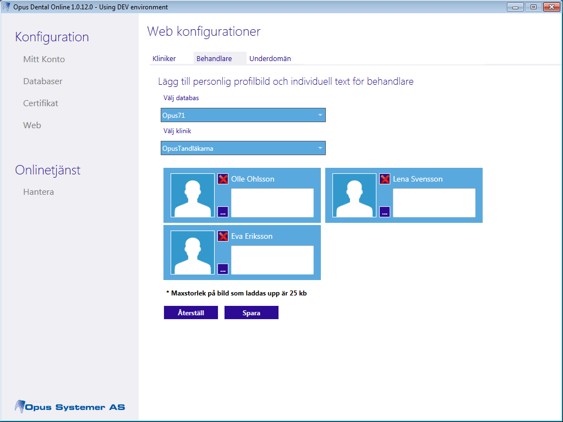Maximize the Opus Dental Online window
Screen dimensions: 563x422
[x=534, y=7]
